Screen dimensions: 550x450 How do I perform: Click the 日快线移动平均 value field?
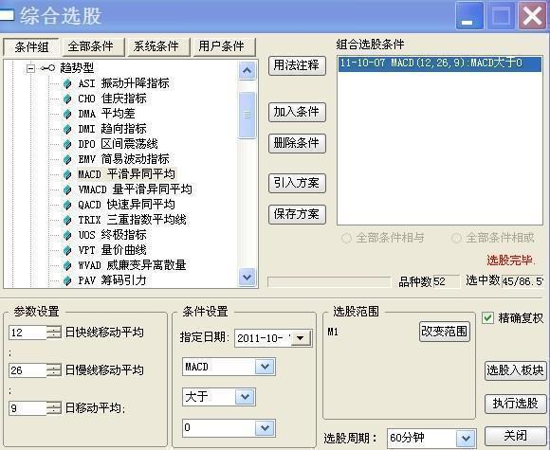coord(28,333)
